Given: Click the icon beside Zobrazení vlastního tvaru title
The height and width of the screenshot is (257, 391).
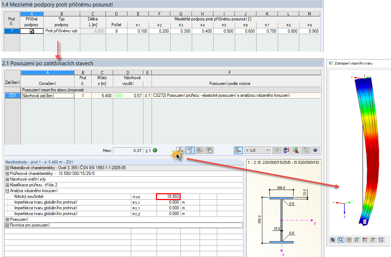Looking at the screenshot, I should tap(331, 63).
